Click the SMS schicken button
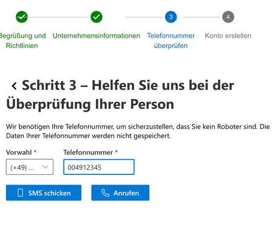Viewport: 275px width, 229px height. click(44, 193)
